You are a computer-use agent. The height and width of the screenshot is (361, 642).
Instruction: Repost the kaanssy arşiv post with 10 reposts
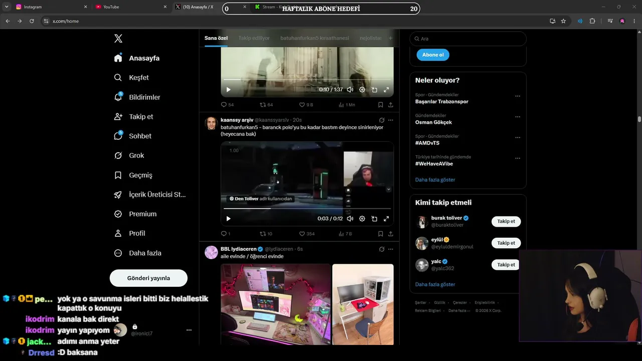(x=266, y=234)
